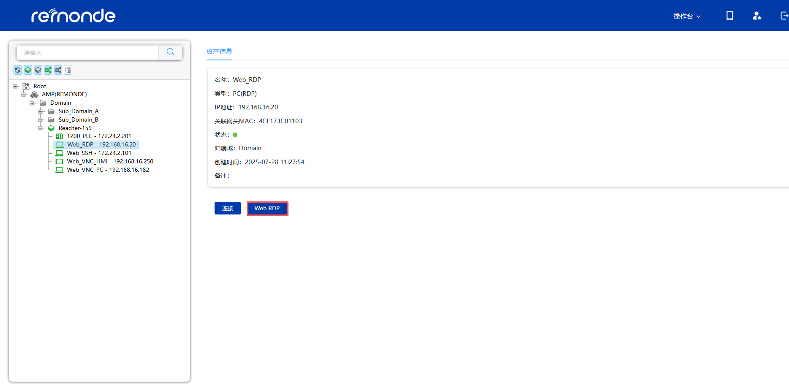The height and width of the screenshot is (388, 789).
Task: Switch to the 资产信息 tab
Action: point(219,52)
